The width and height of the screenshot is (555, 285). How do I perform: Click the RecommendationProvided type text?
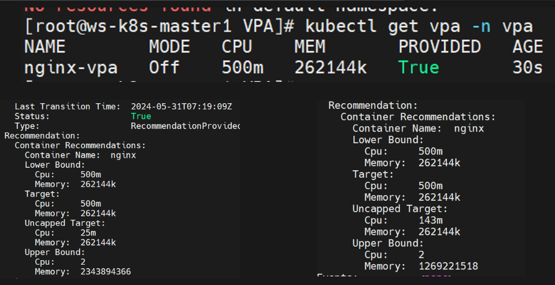185,126
